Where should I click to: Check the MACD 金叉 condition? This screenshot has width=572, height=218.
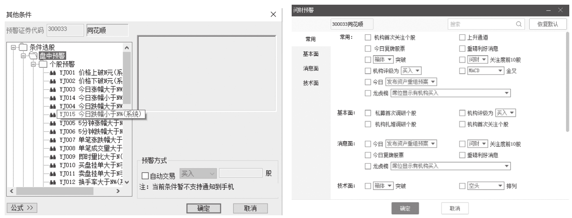(463, 71)
